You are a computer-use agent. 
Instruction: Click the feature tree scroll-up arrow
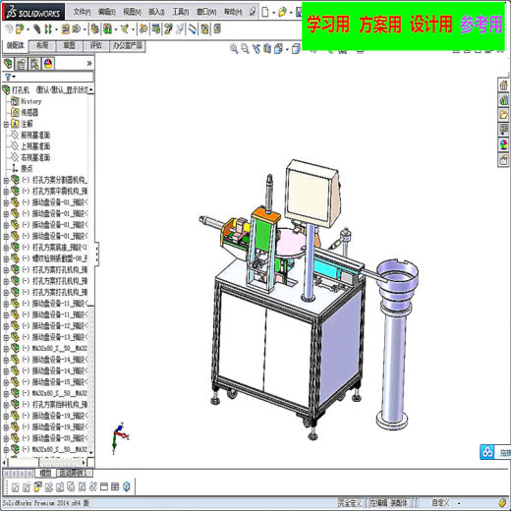point(90,89)
